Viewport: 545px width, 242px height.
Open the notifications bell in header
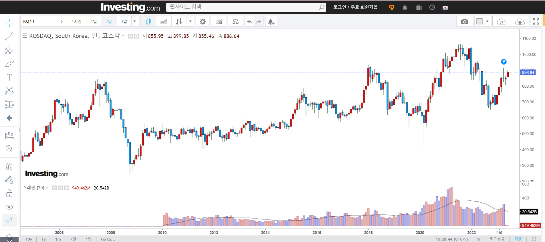pos(405,7)
